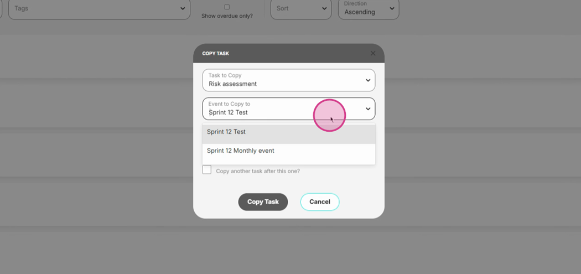The image size is (581, 274).
Task: Click the chevron arrow beside Ascending
Action: (392, 8)
